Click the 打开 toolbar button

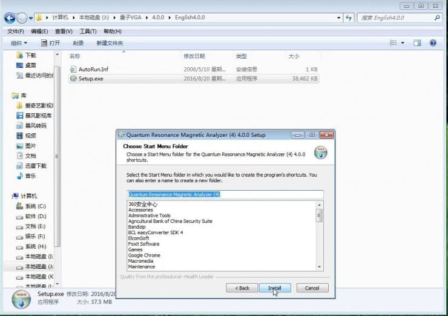pos(51,43)
